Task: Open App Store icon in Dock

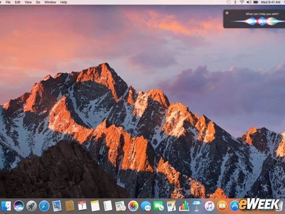Action: [235, 206]
